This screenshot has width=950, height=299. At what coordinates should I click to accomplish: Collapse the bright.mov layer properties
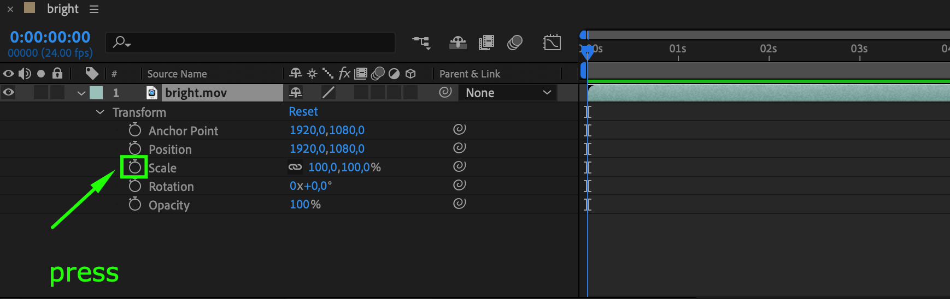(x=81, y=93)
